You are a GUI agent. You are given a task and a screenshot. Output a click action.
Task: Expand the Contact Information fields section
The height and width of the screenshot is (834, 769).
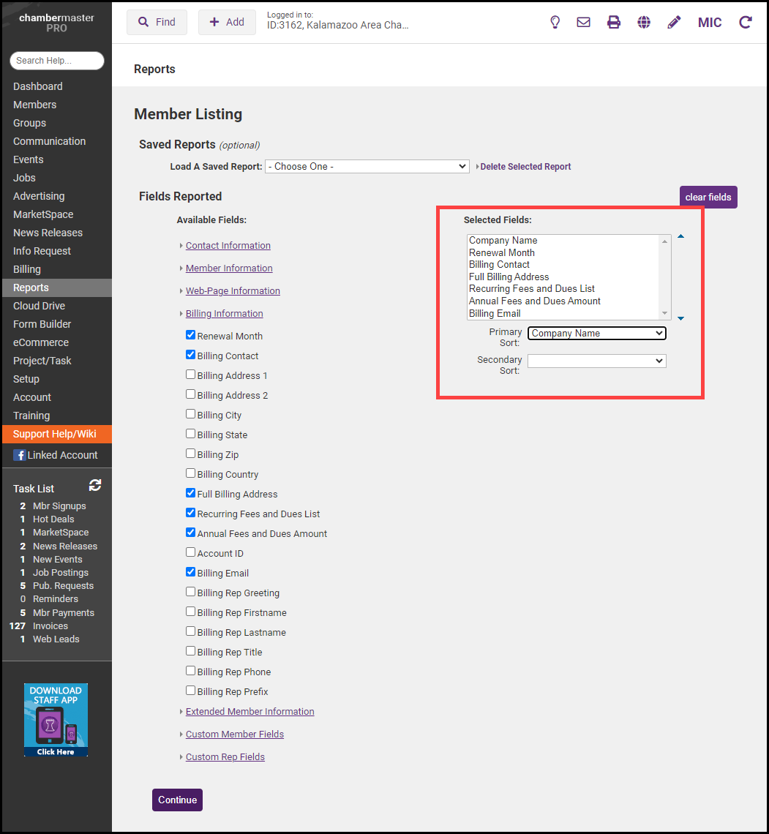click(x=228, y=246)
